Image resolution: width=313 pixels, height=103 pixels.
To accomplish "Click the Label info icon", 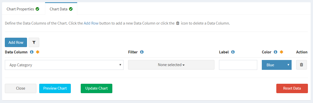I will click(233, 52).
